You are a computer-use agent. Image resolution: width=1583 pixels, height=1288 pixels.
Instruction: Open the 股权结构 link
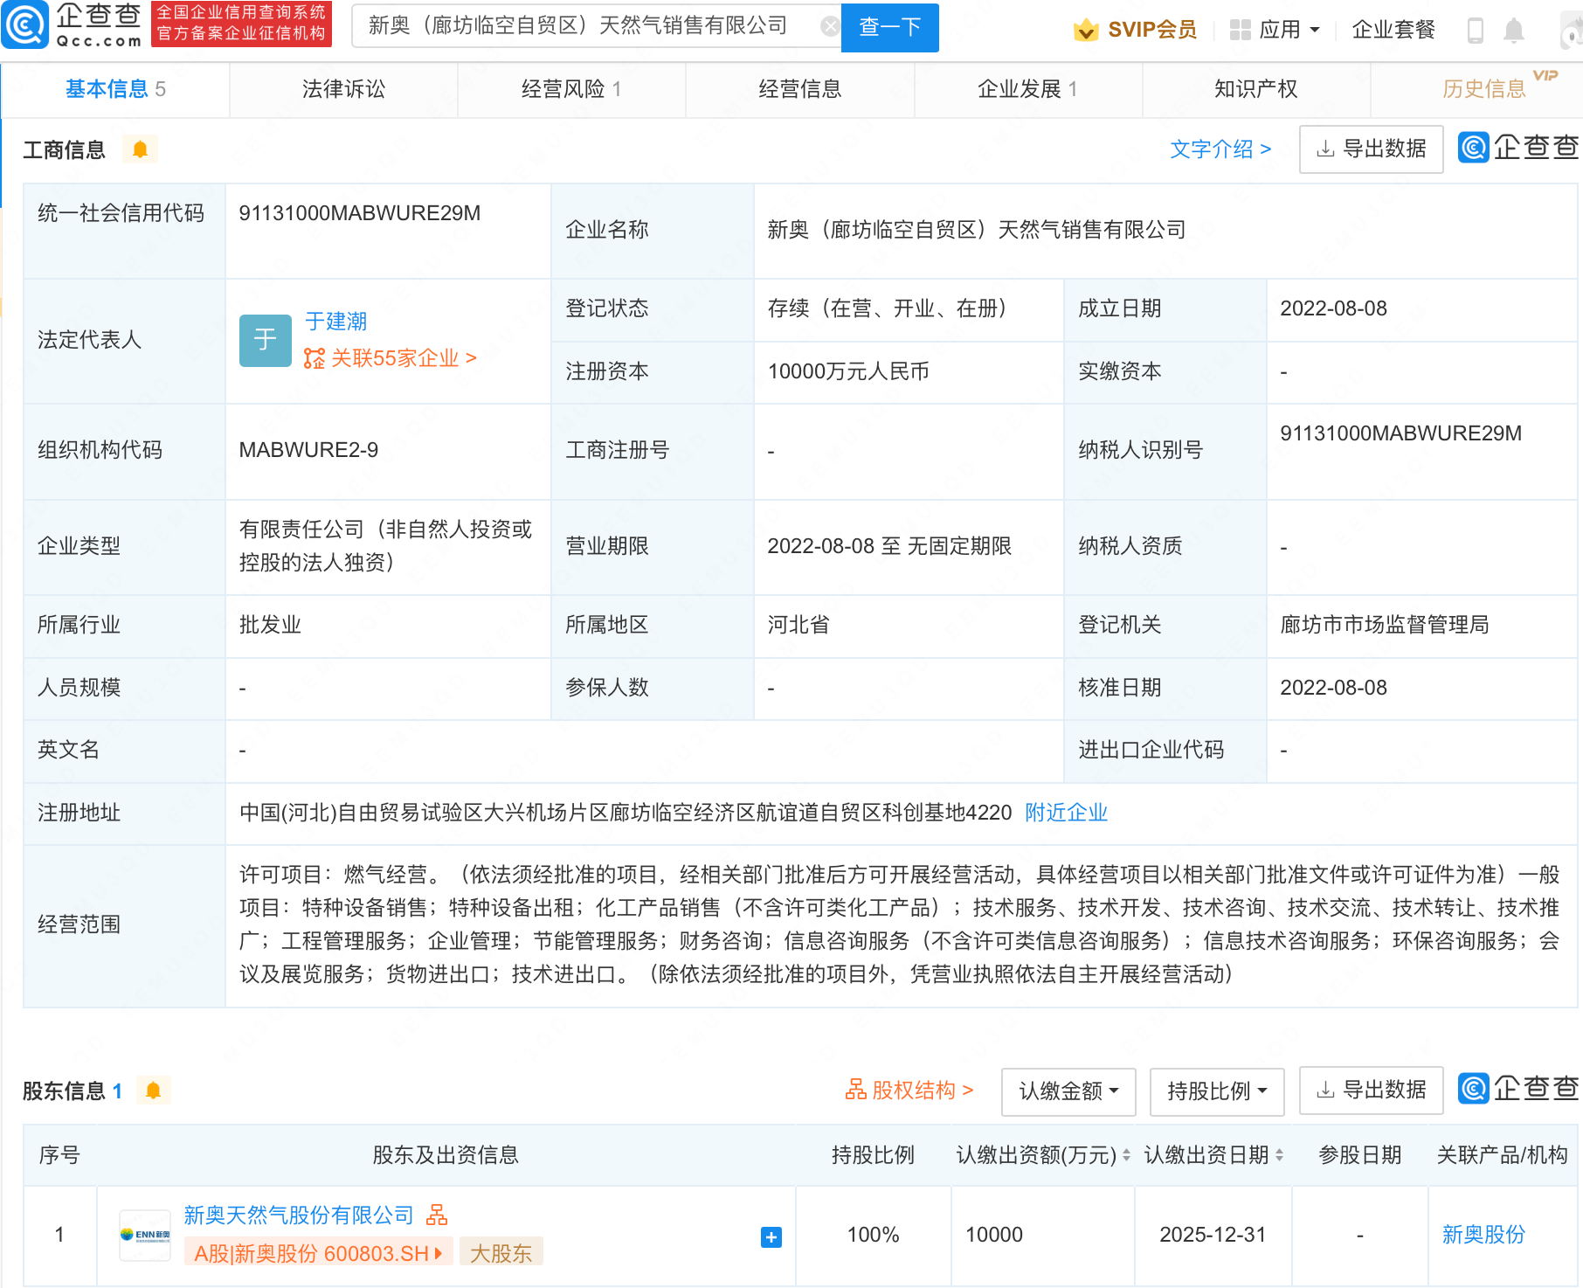tap(909, 1091)
